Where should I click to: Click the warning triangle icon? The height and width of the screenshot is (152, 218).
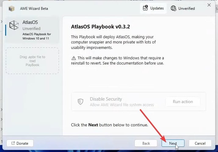[73, 58]
